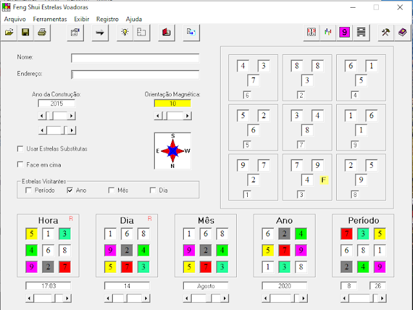The image size is (413, 310).
Task: Click the Período field showing 26
Action: point(378,285)
